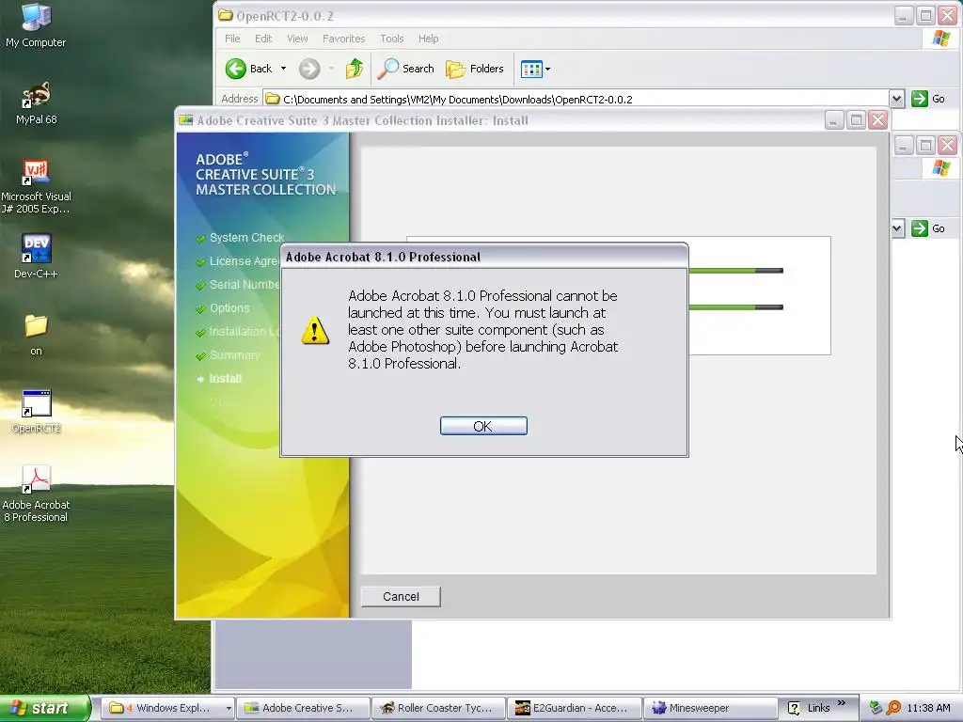Click the warning icon in the Acrobat dialog
Image resolution: width=963 pixels, height=722 pixels.
point(315,330)
